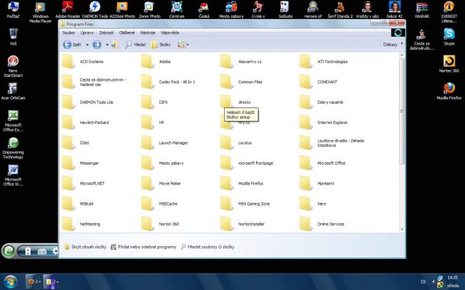Open the forward history dropdown arrow
This screenshot has height=290, width=465.
tap(107, 45)
